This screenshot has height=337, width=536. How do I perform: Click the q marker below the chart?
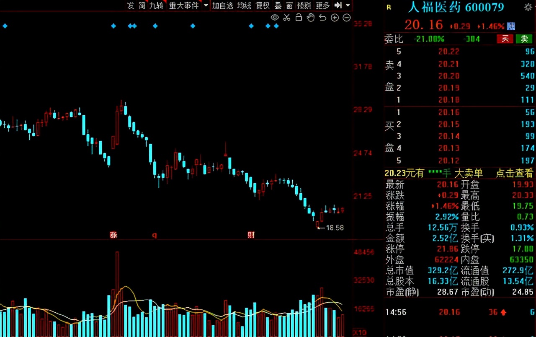[x=154, y=235]
